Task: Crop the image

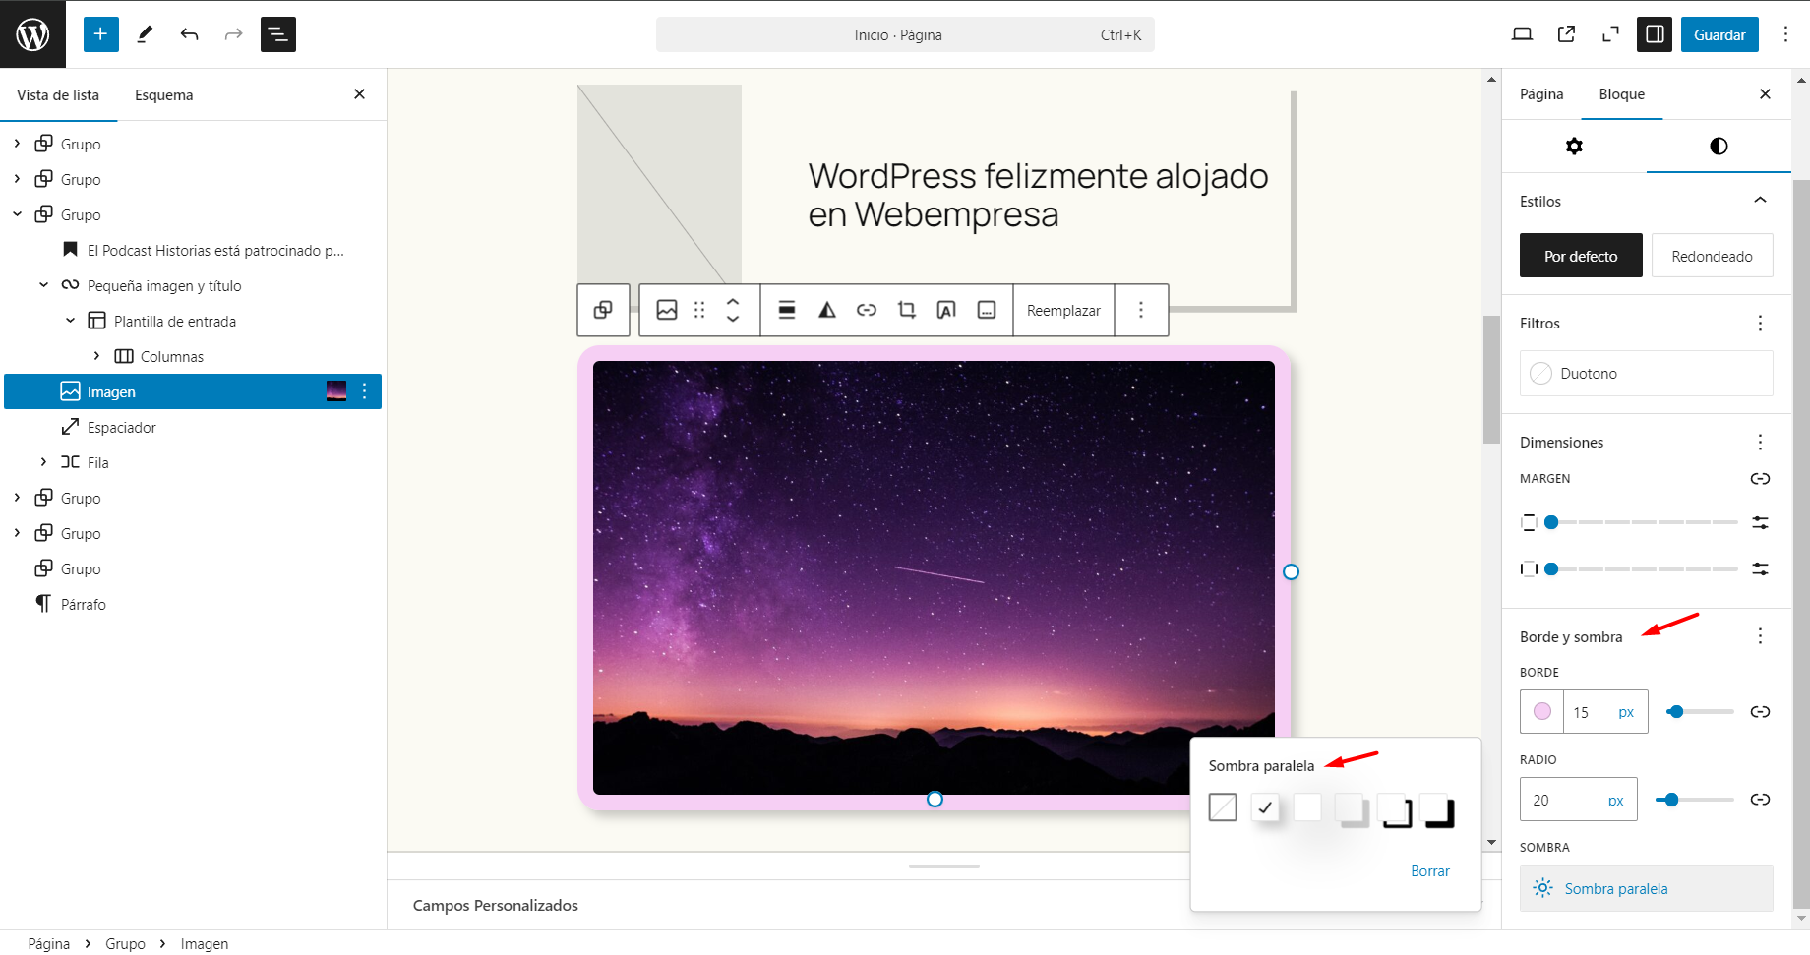Action: 907,311
